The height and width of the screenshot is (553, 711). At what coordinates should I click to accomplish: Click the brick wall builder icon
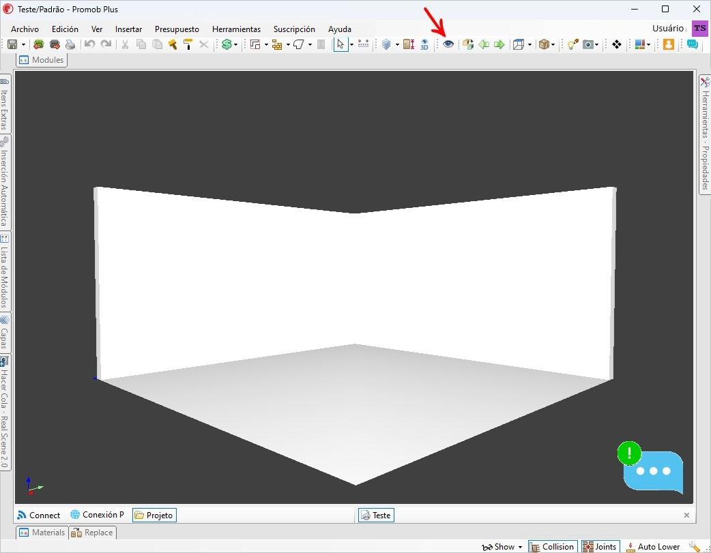(x=276, y=44)
